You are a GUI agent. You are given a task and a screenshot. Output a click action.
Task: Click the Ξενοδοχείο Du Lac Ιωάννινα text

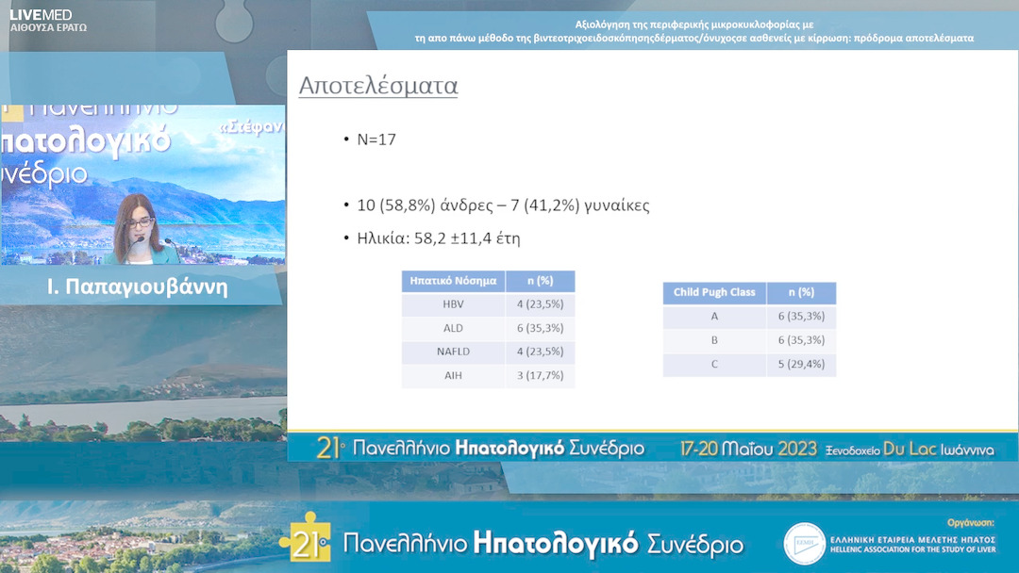point(910,449)
